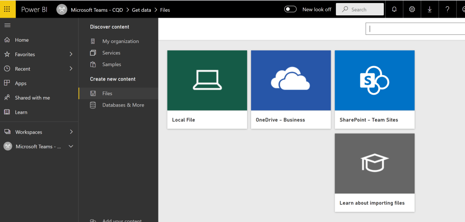Select Databases & More under Create new content

[123, 105]
